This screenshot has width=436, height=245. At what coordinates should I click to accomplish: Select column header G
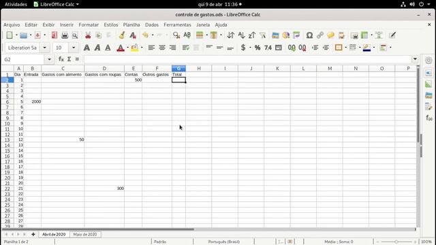(178, 68)
